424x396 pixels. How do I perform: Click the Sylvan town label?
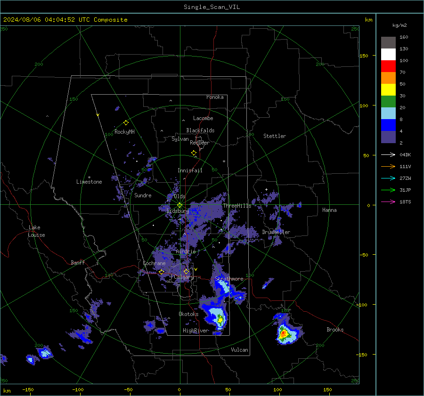click(180, 139)
